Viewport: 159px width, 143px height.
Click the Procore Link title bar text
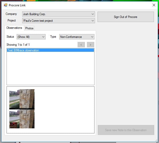coord(17,5)
